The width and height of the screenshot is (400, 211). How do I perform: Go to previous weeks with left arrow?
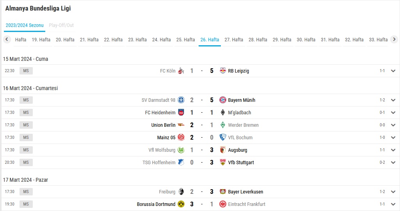coord(7,39)
